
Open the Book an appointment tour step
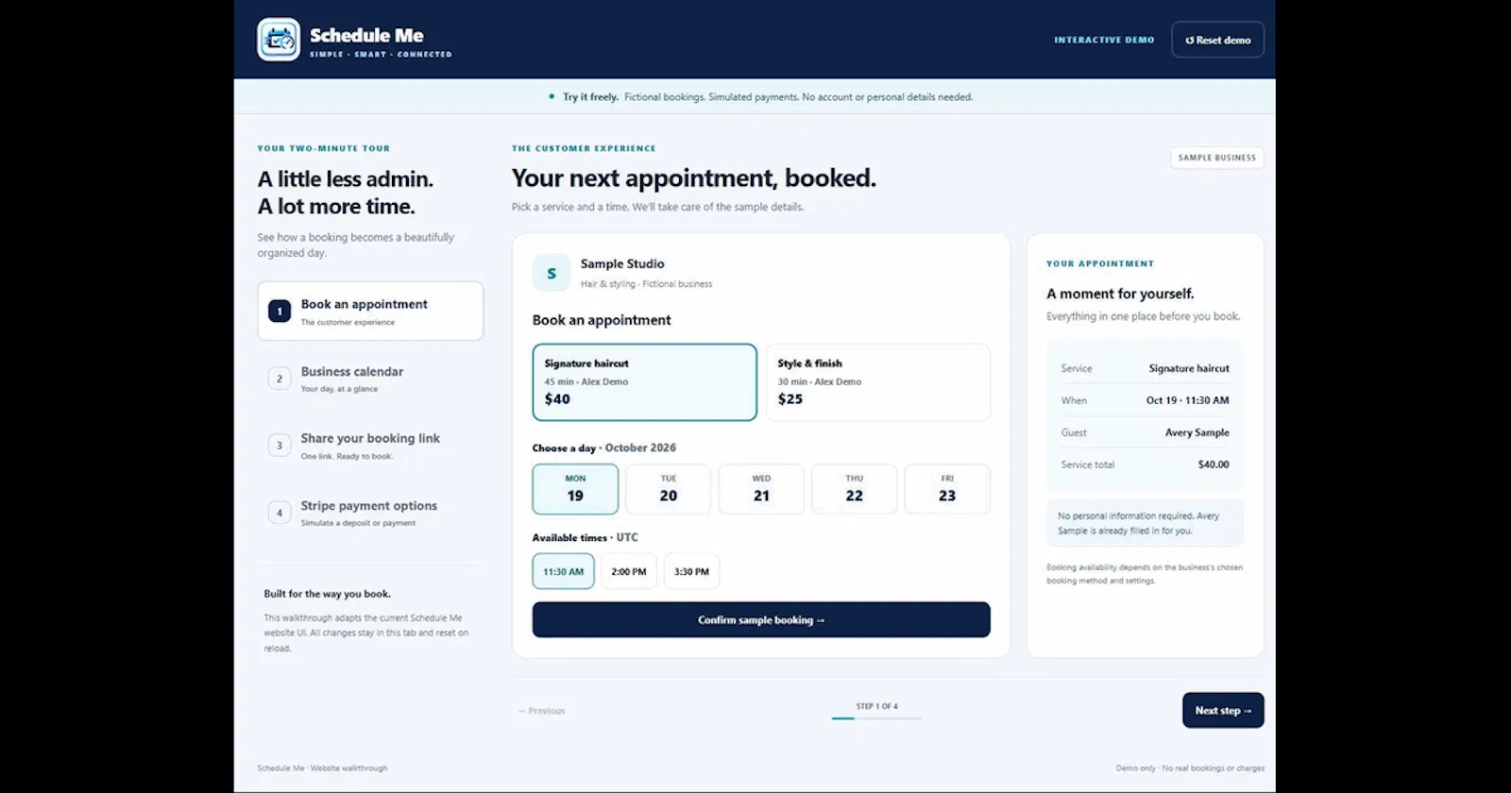point(370,311)
